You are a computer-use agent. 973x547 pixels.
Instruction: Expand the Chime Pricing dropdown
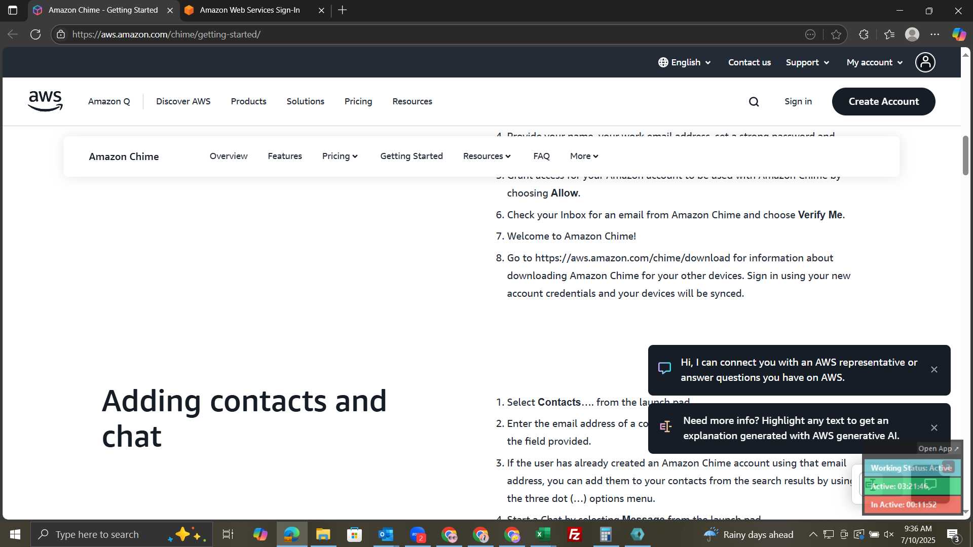click(340, 156)
